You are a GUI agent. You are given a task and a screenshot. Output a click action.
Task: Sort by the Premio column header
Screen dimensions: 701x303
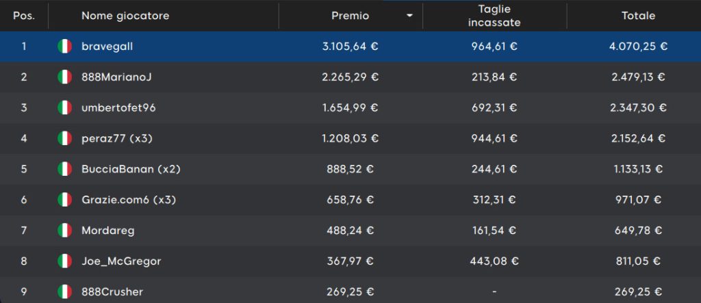(350, 16)
